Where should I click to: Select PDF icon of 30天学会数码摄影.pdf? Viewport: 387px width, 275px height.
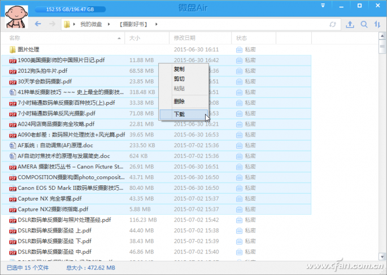coord(12,82)
